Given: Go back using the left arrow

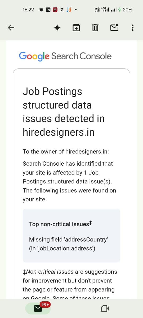Looking at the screenshot, I should coord(11,27).
